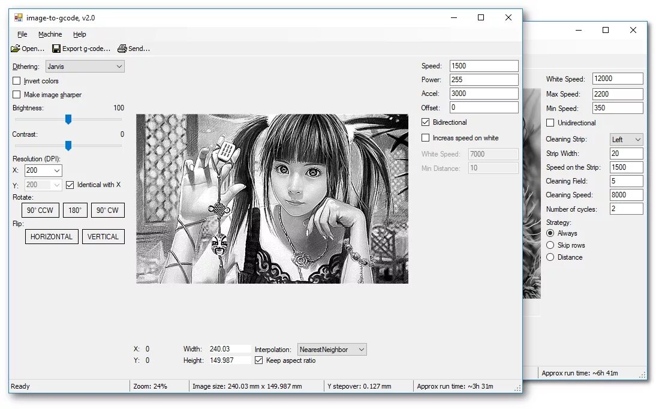
Task: Close the back window
Action: (633, 30)
